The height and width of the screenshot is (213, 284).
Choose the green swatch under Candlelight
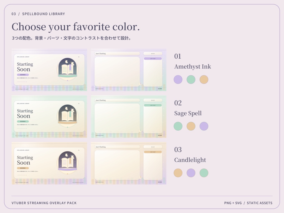coord(204,173)
